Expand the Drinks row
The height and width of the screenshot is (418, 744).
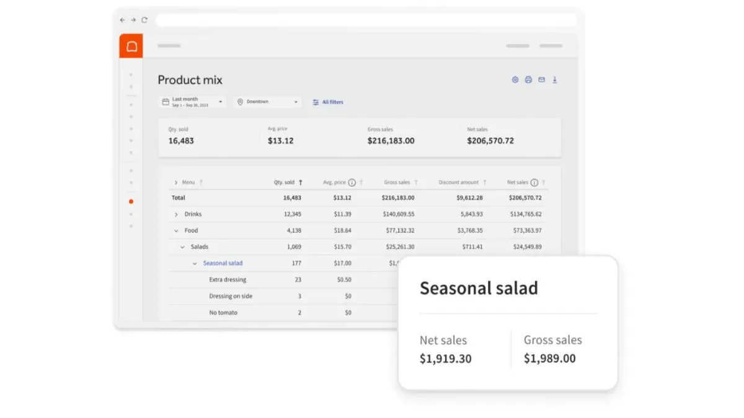click(176, 214)
